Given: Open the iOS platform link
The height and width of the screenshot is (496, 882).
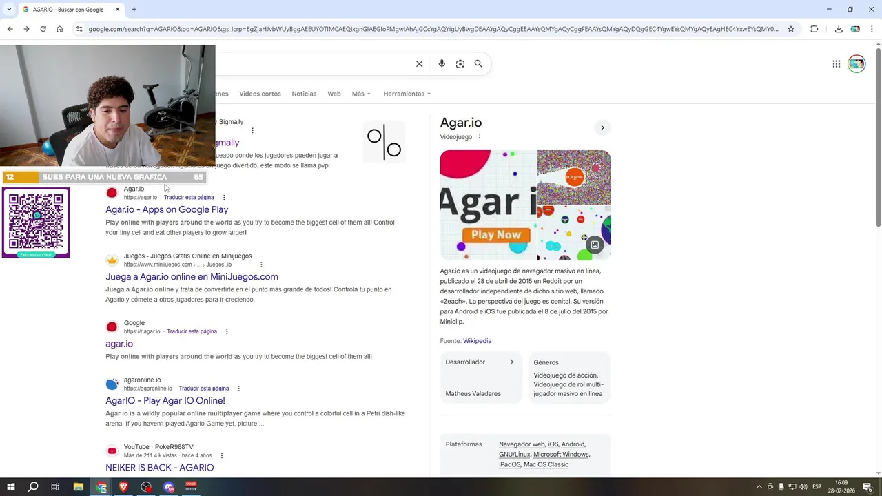Looking at the screenshot, I should [553, 444].
